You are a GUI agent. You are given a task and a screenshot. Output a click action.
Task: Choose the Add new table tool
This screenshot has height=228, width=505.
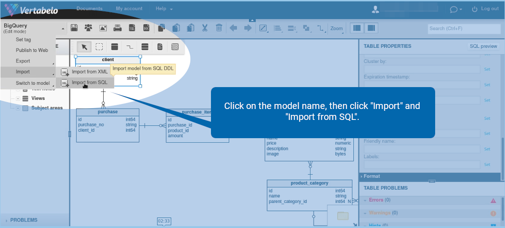[114, 47]
